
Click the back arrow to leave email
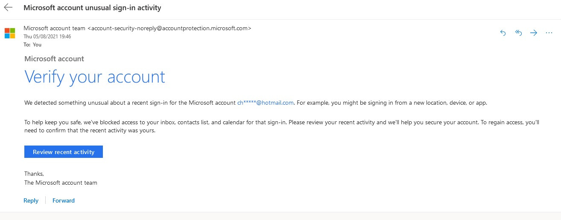click(8, 8)
